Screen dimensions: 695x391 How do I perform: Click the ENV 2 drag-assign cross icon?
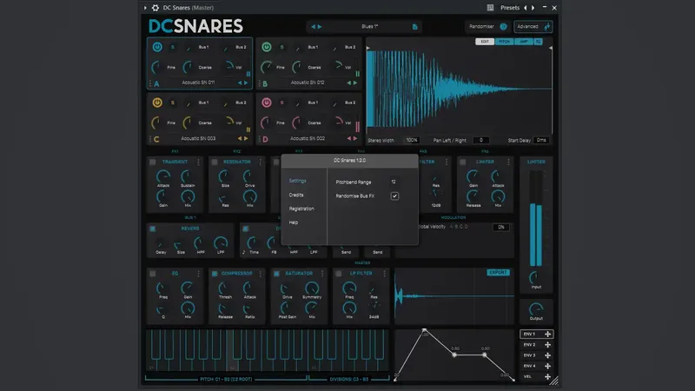click(548, 345)
